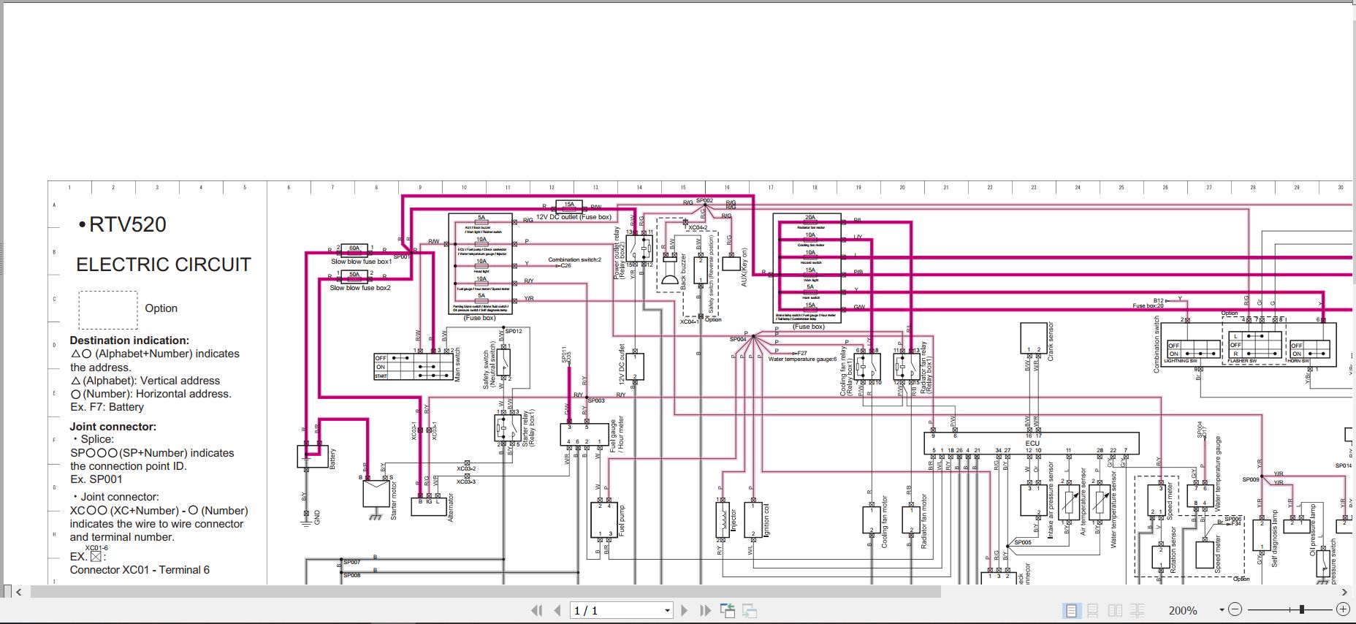
Task: Select continuous page view mode
Action: coord(1093,610)
